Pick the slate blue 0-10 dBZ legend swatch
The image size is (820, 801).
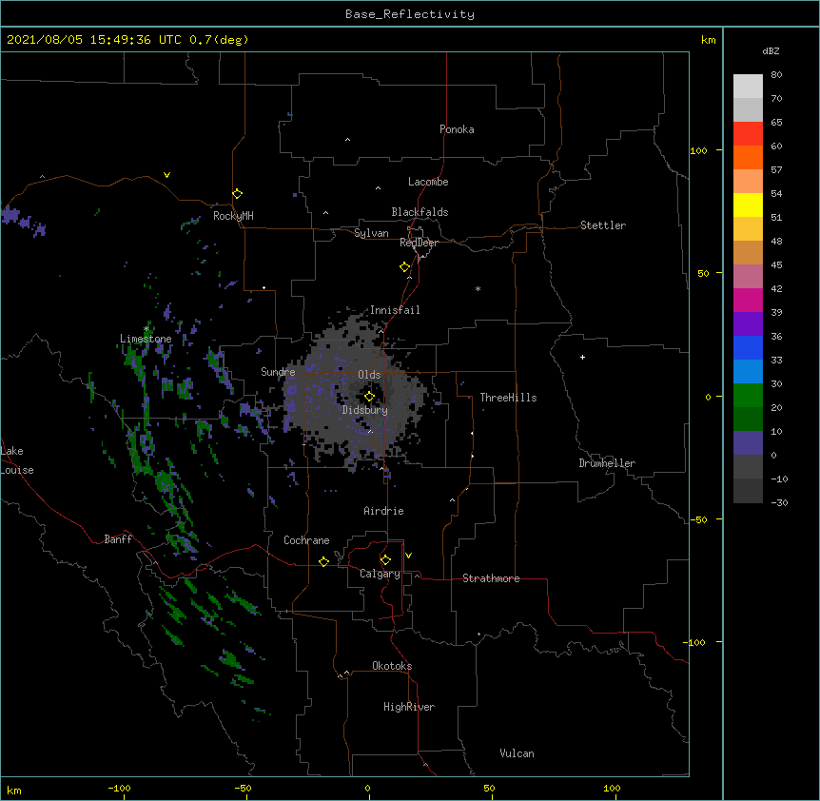click(x=748, y=443)
